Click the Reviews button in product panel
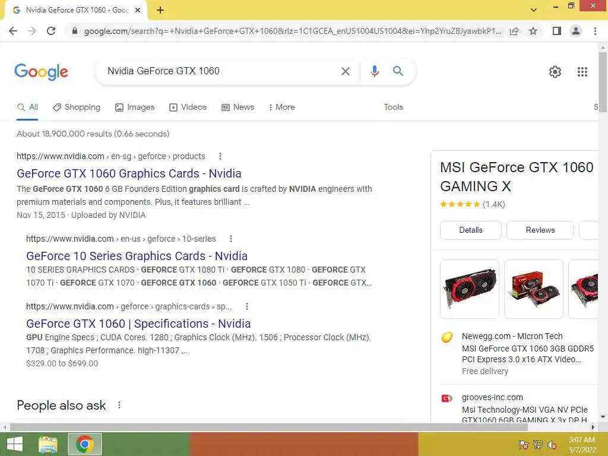This screenshot has height=456, width=608. (540, 230)
